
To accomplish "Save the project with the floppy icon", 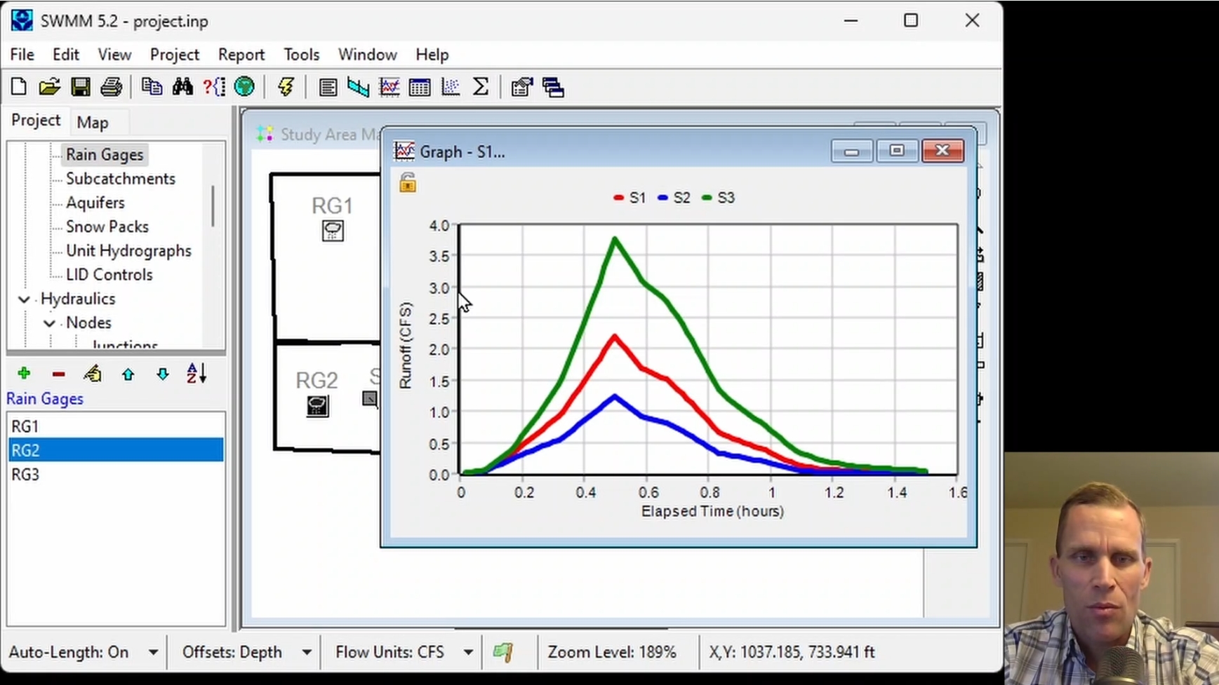I will click(x=80, y=87).
